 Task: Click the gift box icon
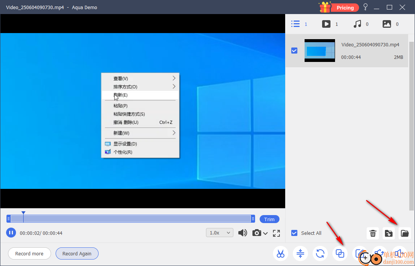click(325, 7)
